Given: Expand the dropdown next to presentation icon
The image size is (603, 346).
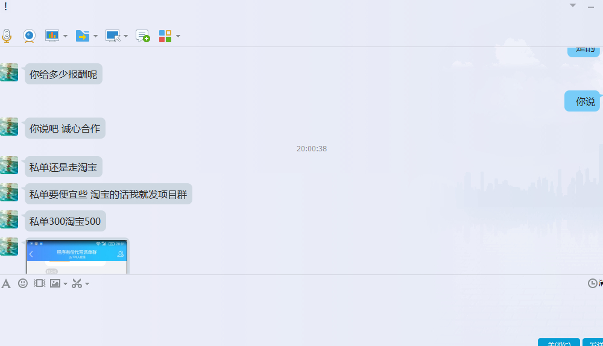Looking at the screenshot, I should tap(65, 36).
